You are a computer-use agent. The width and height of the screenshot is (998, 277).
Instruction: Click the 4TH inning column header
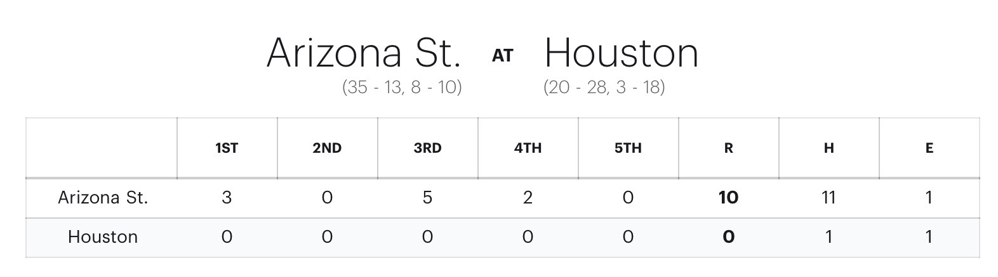pyautogui.click(x=528, y=148)
